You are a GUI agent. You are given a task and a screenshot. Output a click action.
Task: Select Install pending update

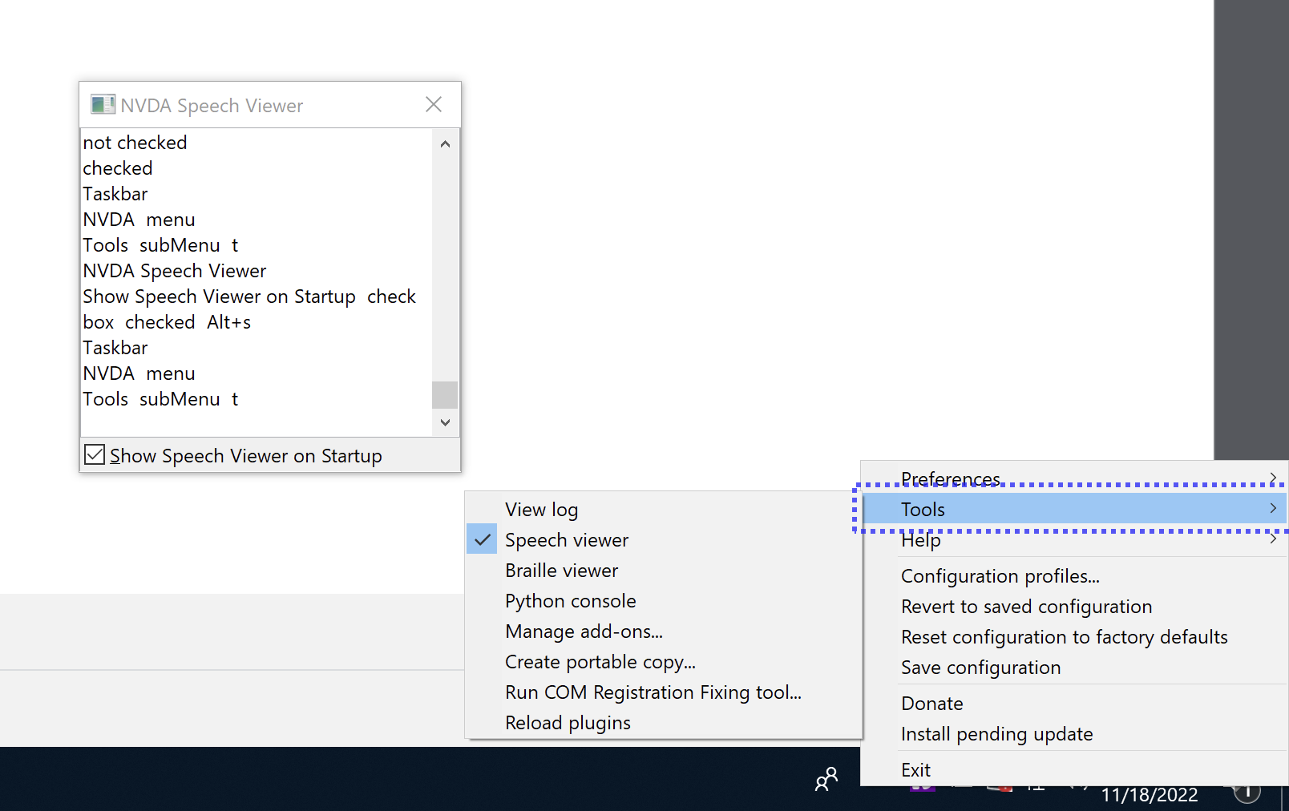pyautogui.click(x=1074, y=734)
